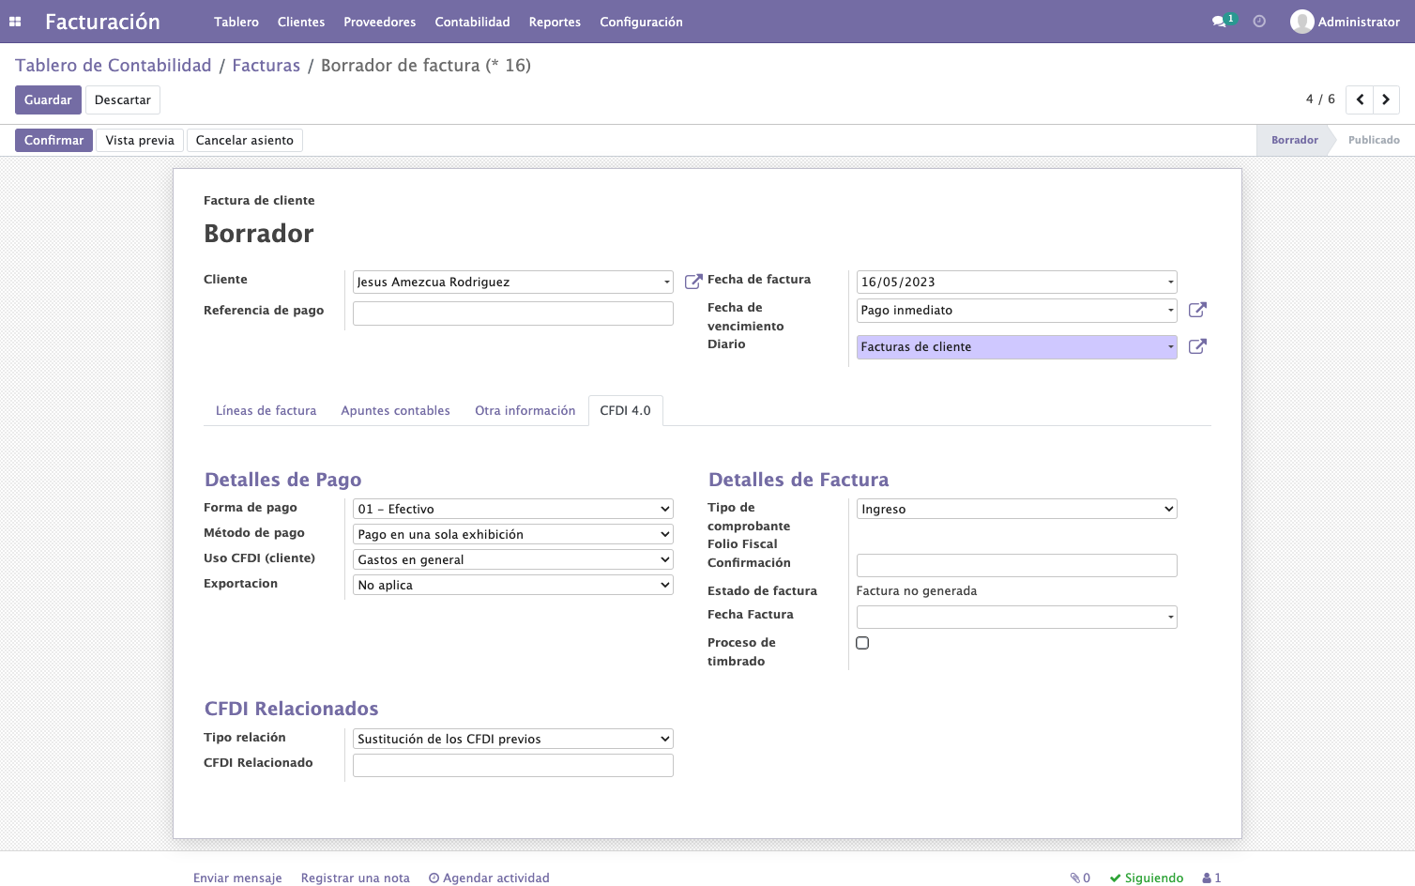The image size is (1415, 886).
Task: Expand the Forma de pago dropdown
Action: pos(513,509)
